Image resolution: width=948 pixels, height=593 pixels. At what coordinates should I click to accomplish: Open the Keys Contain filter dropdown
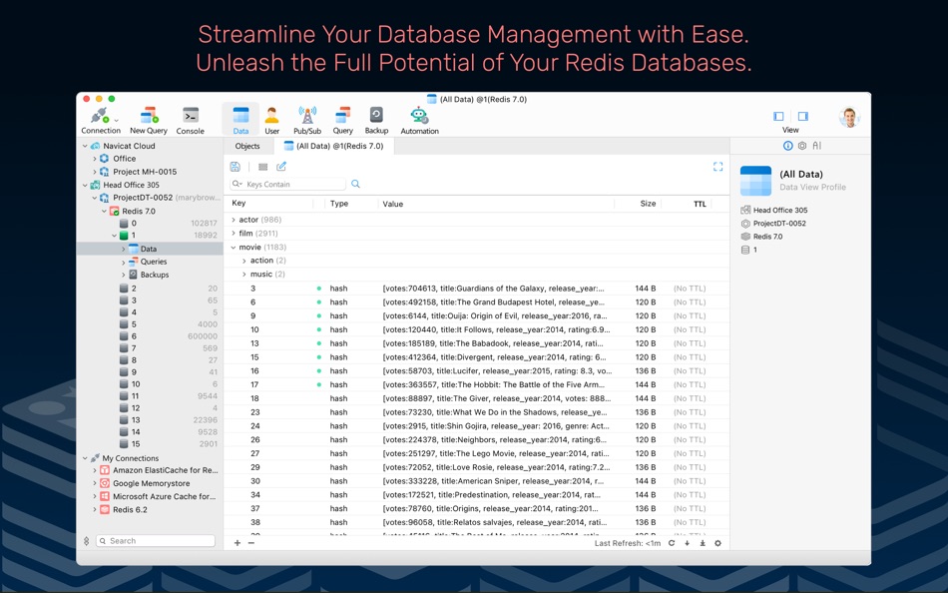[237, 184]
